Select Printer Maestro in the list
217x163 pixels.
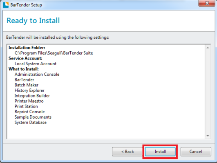pos(29,101)
